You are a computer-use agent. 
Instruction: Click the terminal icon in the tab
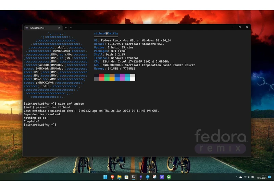click(x=27, y=28)
